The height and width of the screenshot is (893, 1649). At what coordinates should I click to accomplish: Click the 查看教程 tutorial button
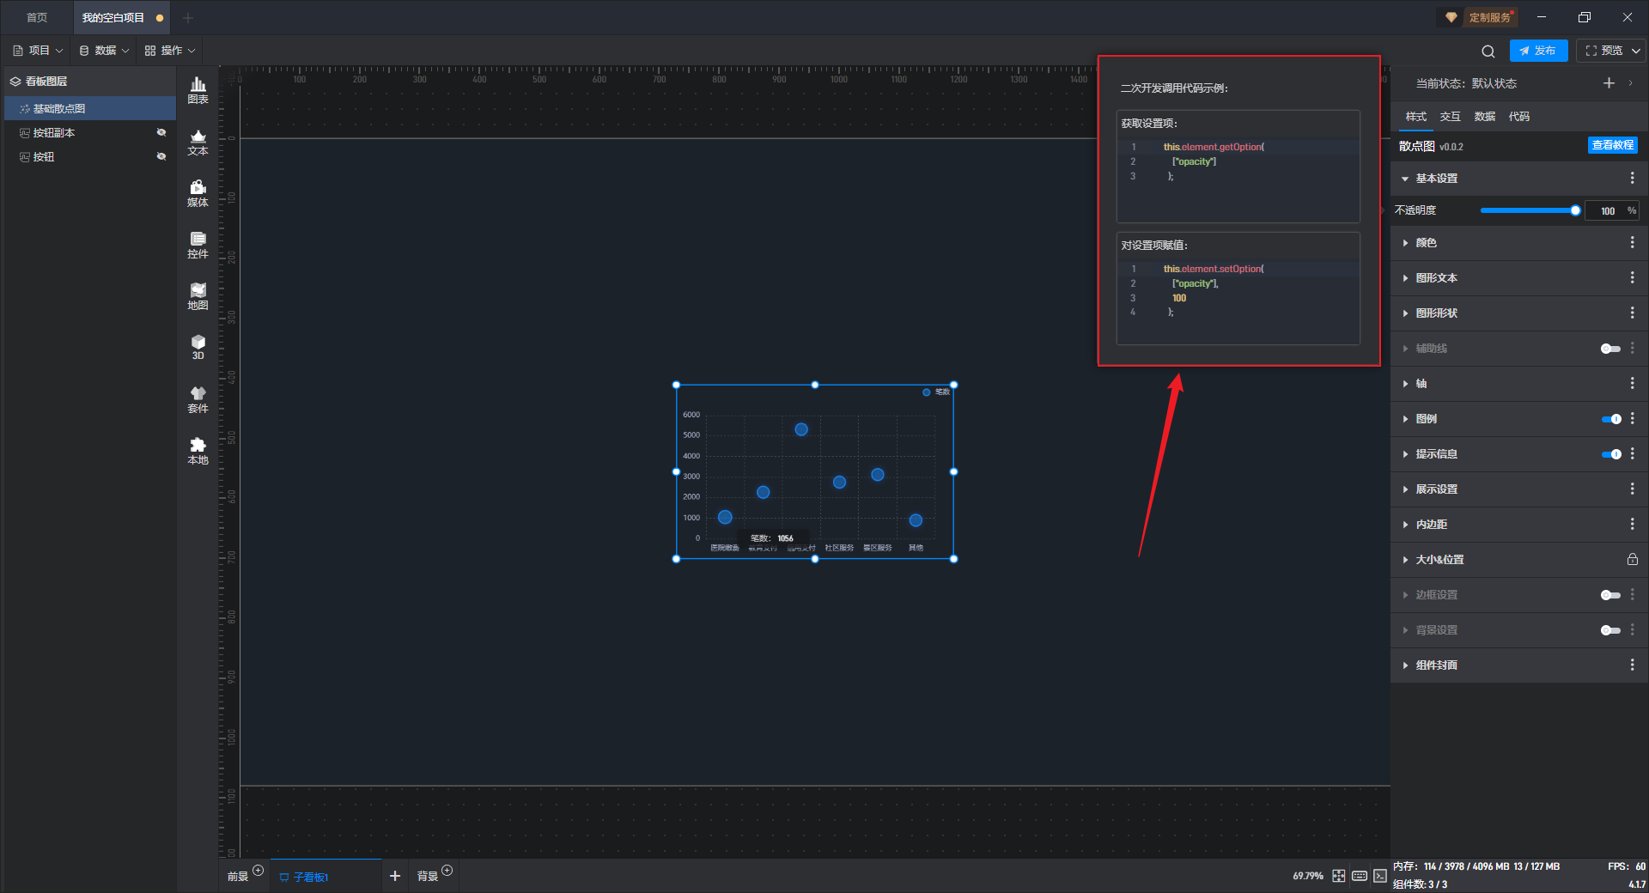pyautogui.click(x=1612, y=145)
